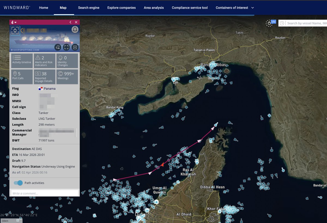
Task: Go to the Home tab
Action: tap(44, 8)
